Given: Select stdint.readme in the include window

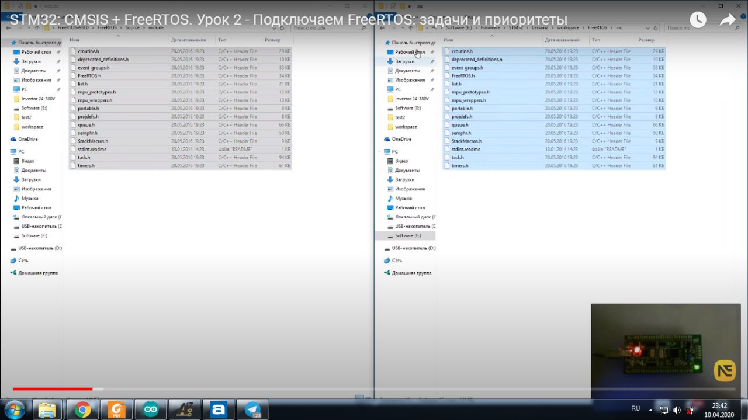Looking at the screenshot, I should 180,150.
